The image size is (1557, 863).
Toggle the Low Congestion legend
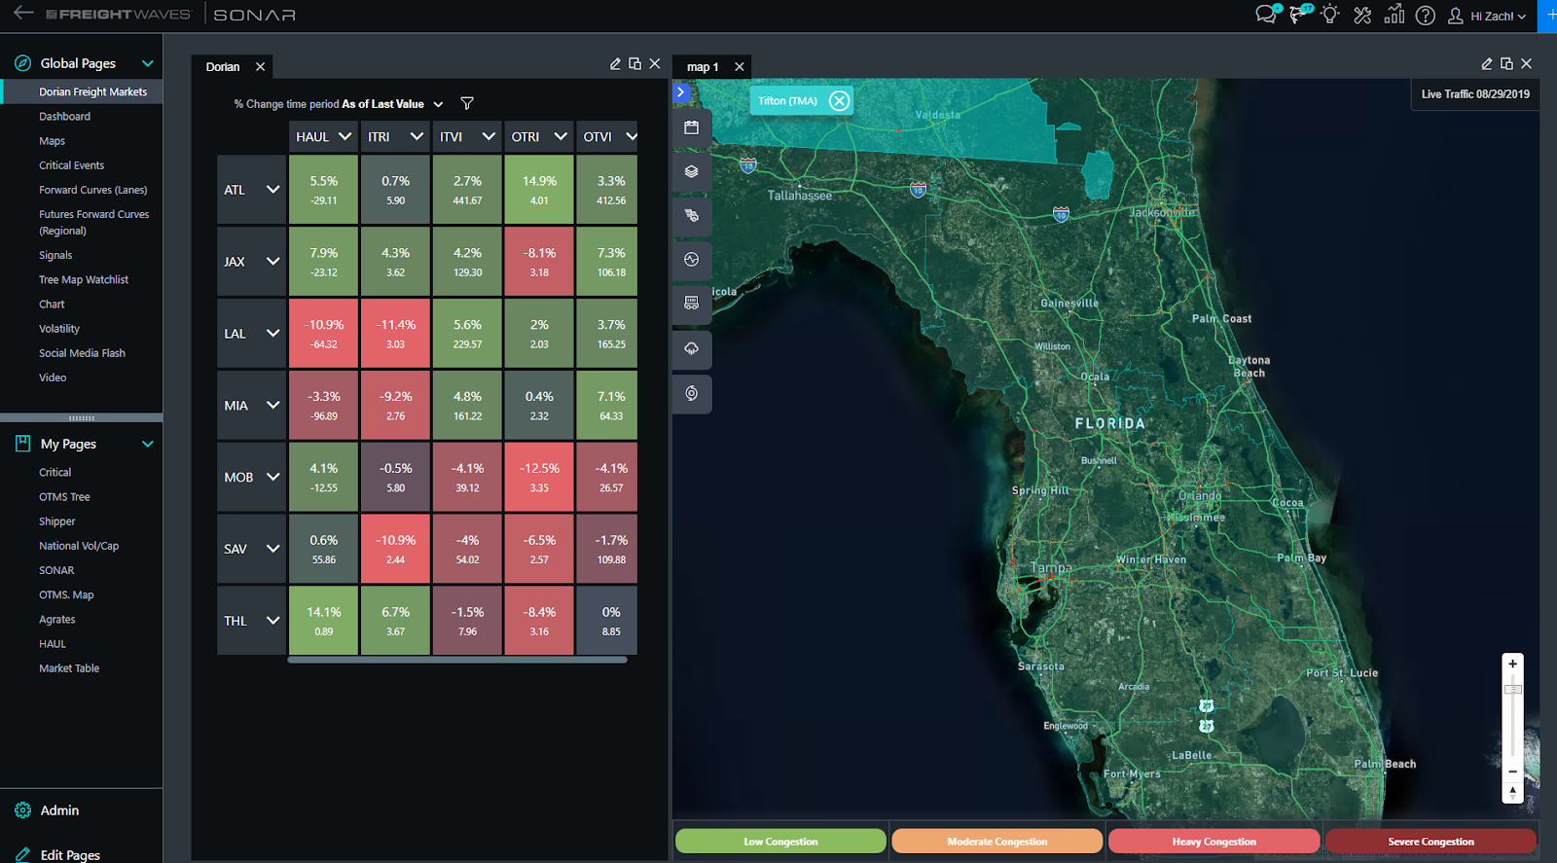780,842
